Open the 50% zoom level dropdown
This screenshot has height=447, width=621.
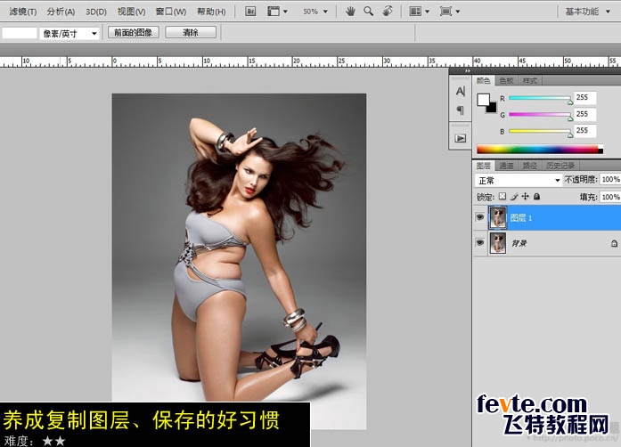[x=315, y=12]
